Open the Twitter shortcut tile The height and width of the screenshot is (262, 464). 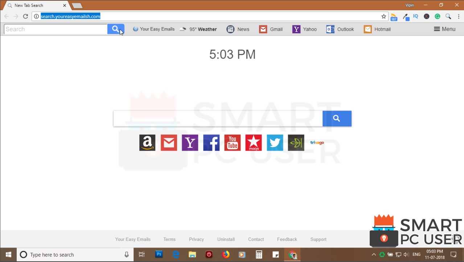coord(275,143)
